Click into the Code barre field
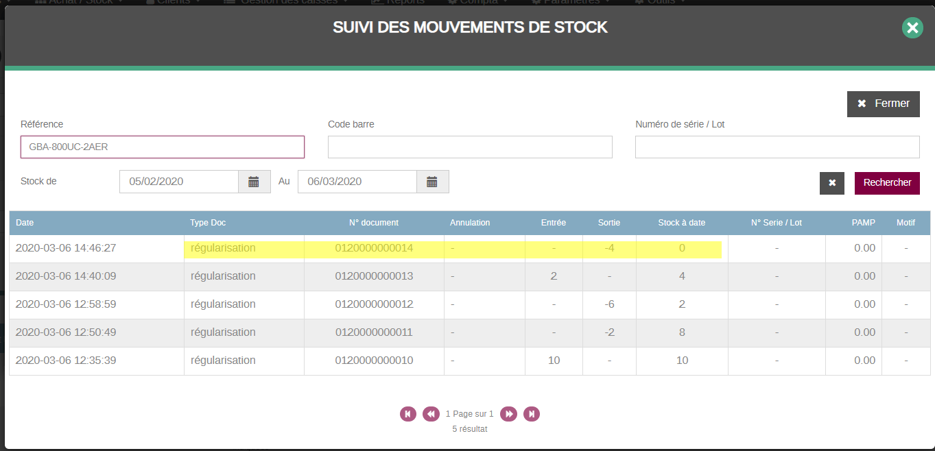The height and width of the screenshot is (451, 935). click(470, 147)
